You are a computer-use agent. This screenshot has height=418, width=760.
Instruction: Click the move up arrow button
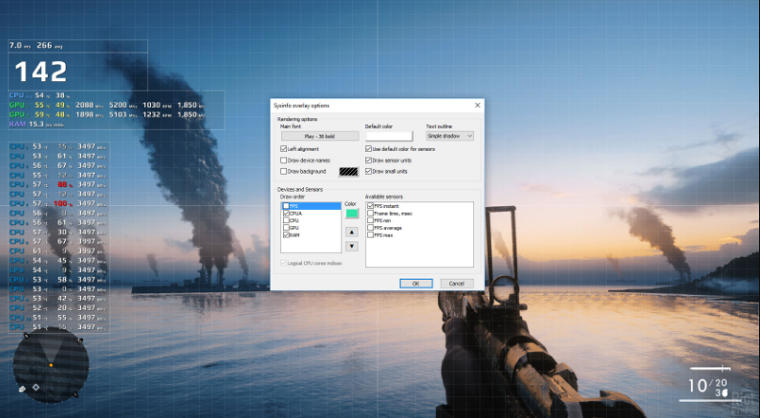coord(350,232)
